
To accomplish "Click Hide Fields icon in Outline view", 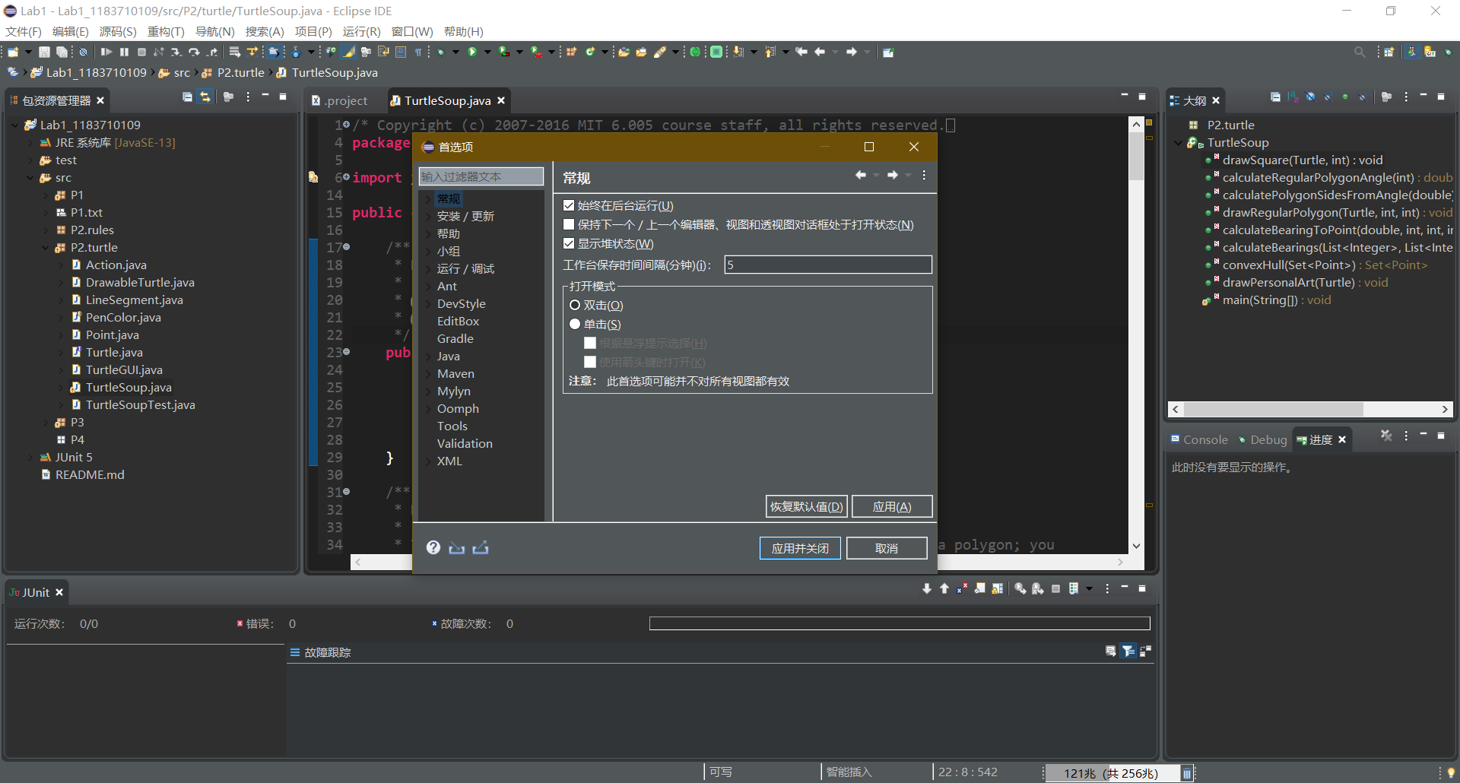I will coord(1310,97).
